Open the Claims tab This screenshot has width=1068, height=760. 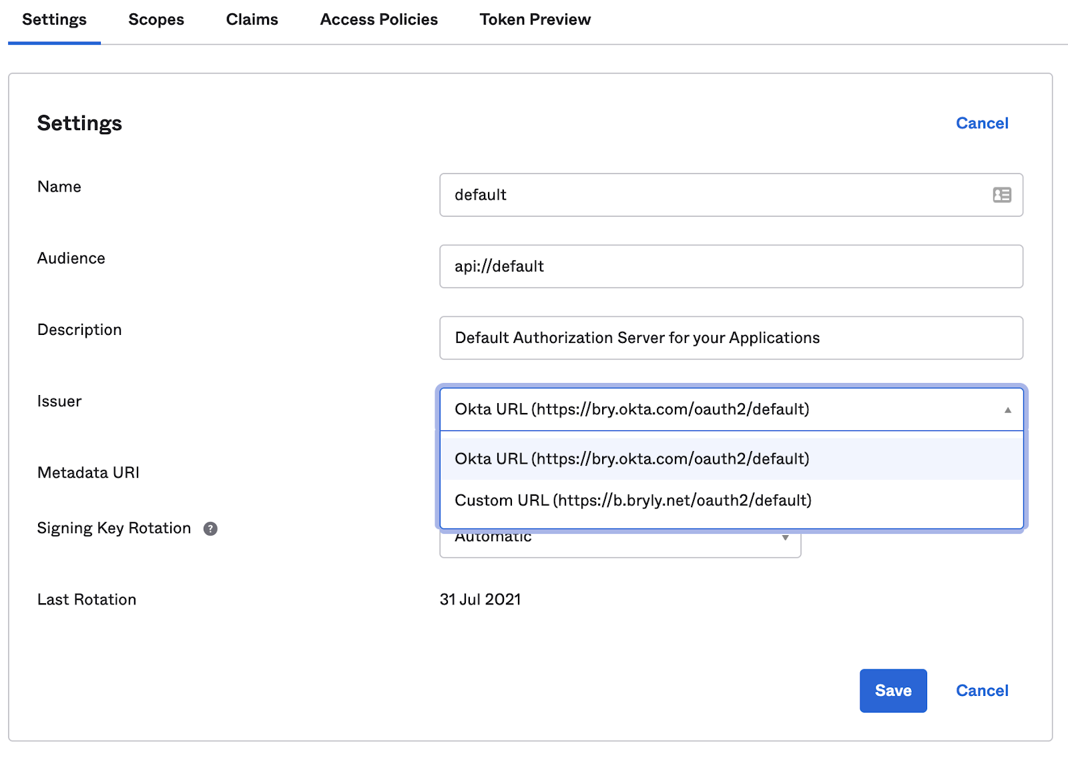point(252,20)
